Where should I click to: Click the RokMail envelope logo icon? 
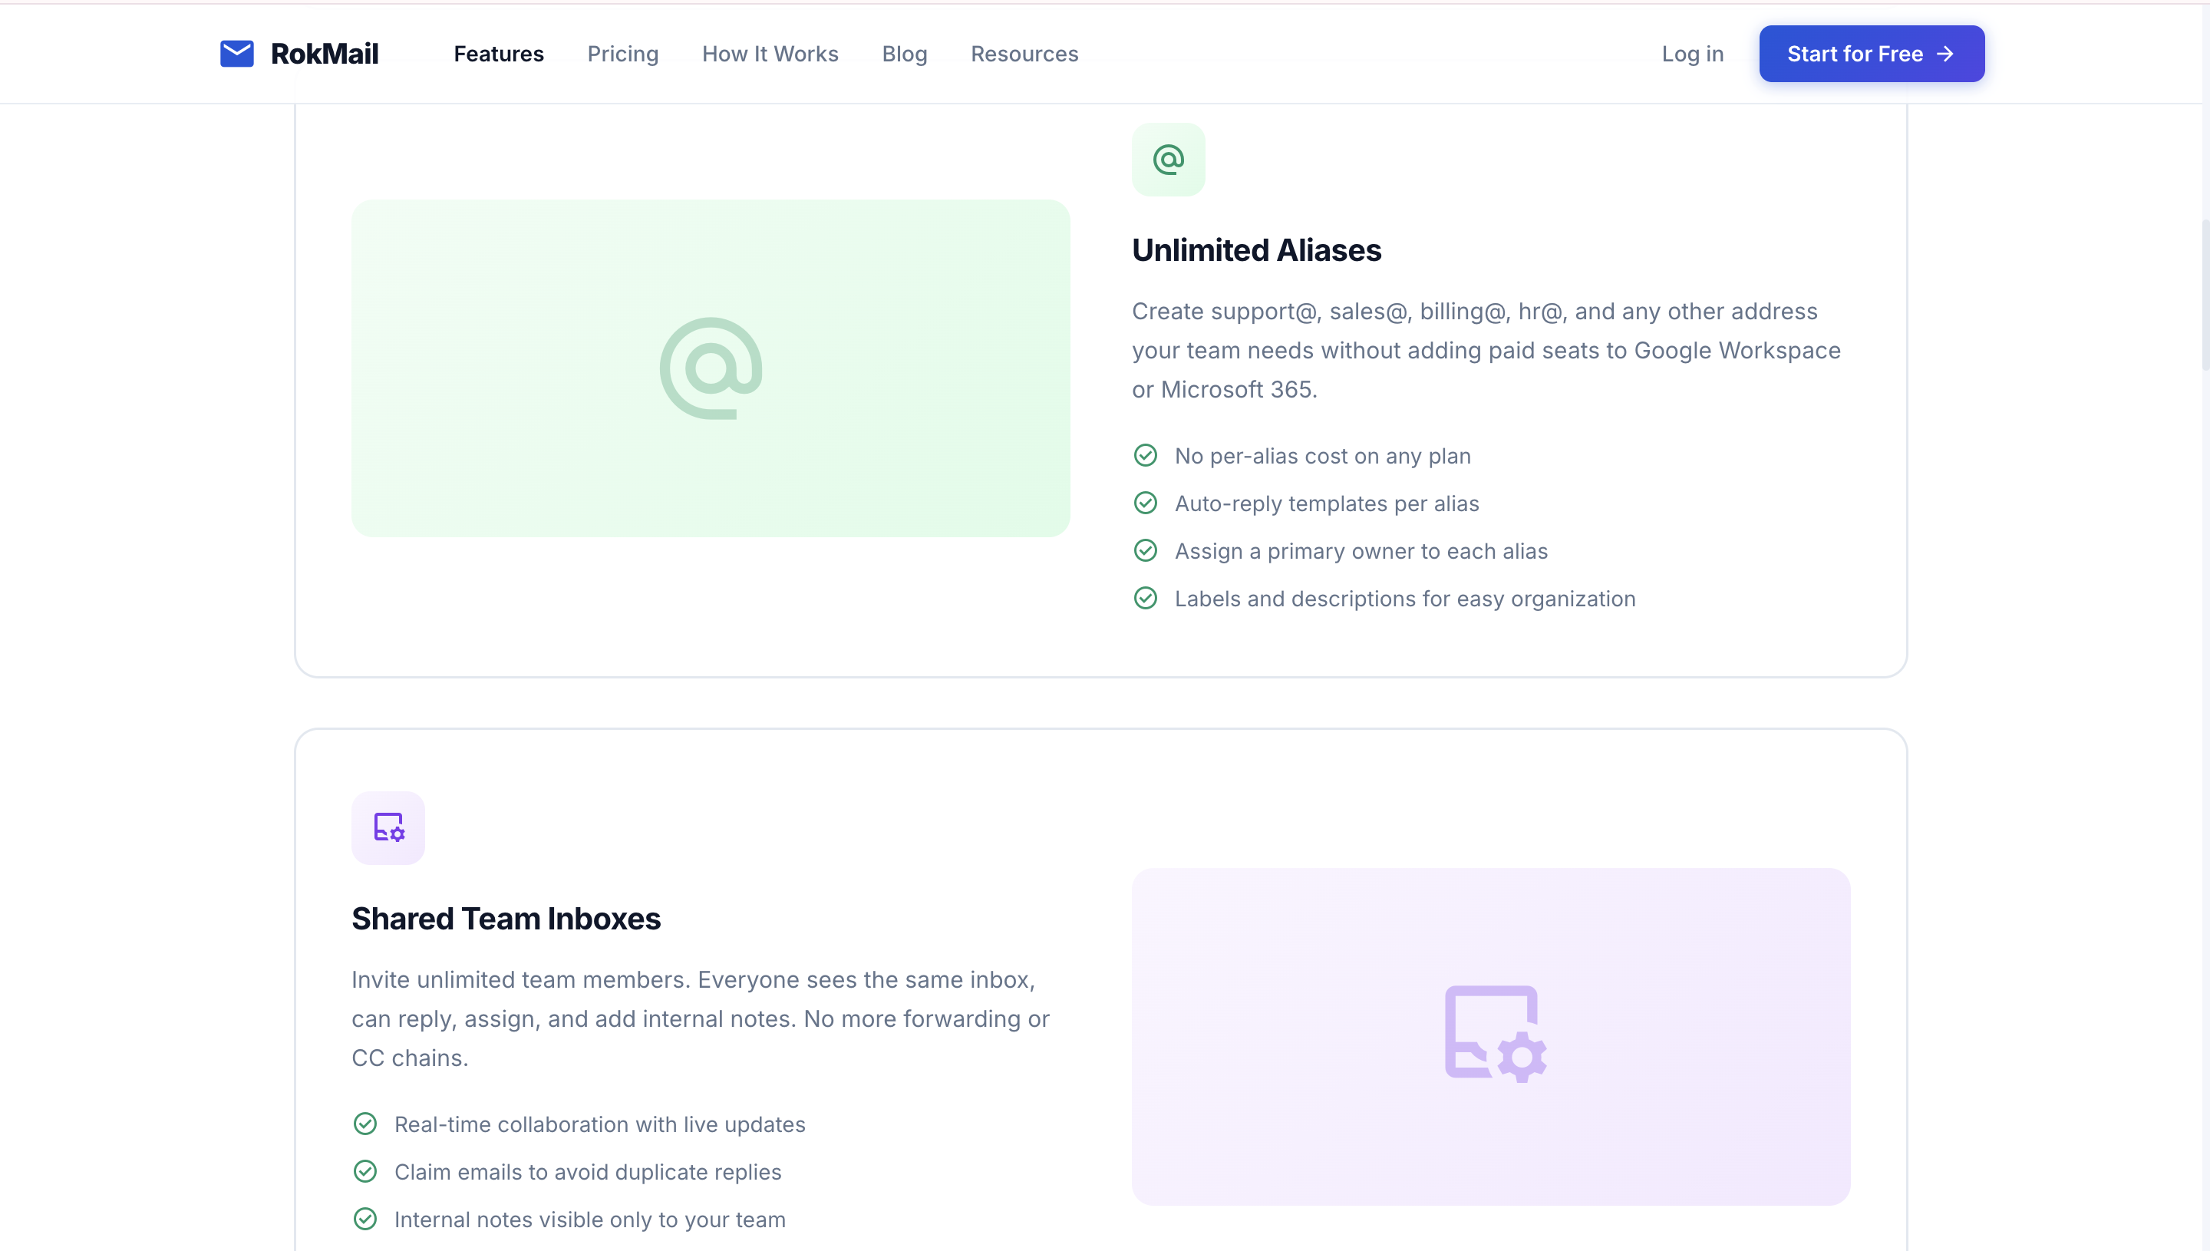[236, 53]
